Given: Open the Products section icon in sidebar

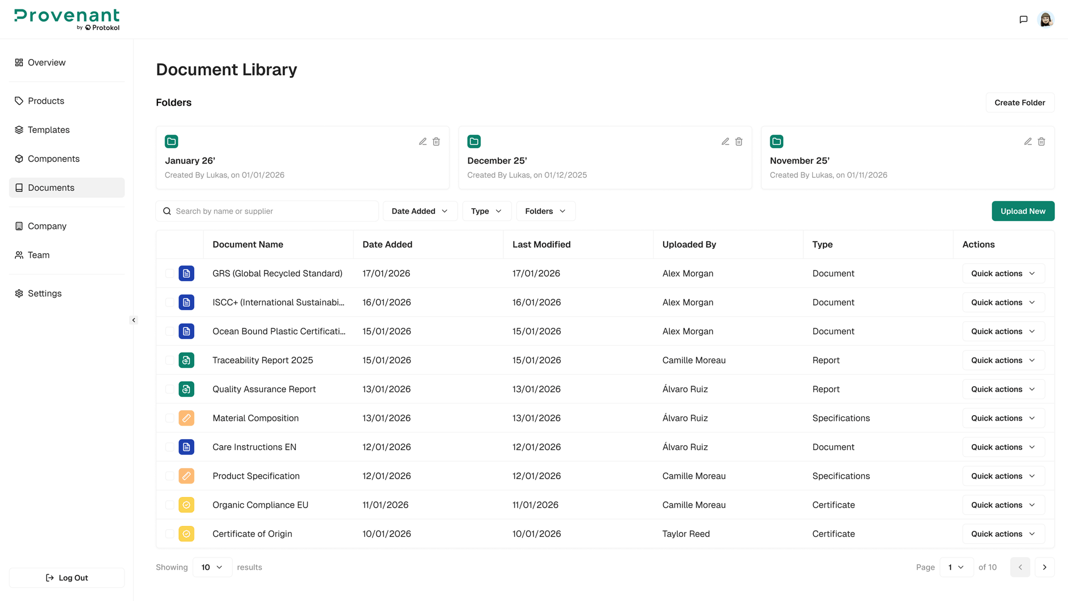Looking at the screenshot, I should pos(18,101).
